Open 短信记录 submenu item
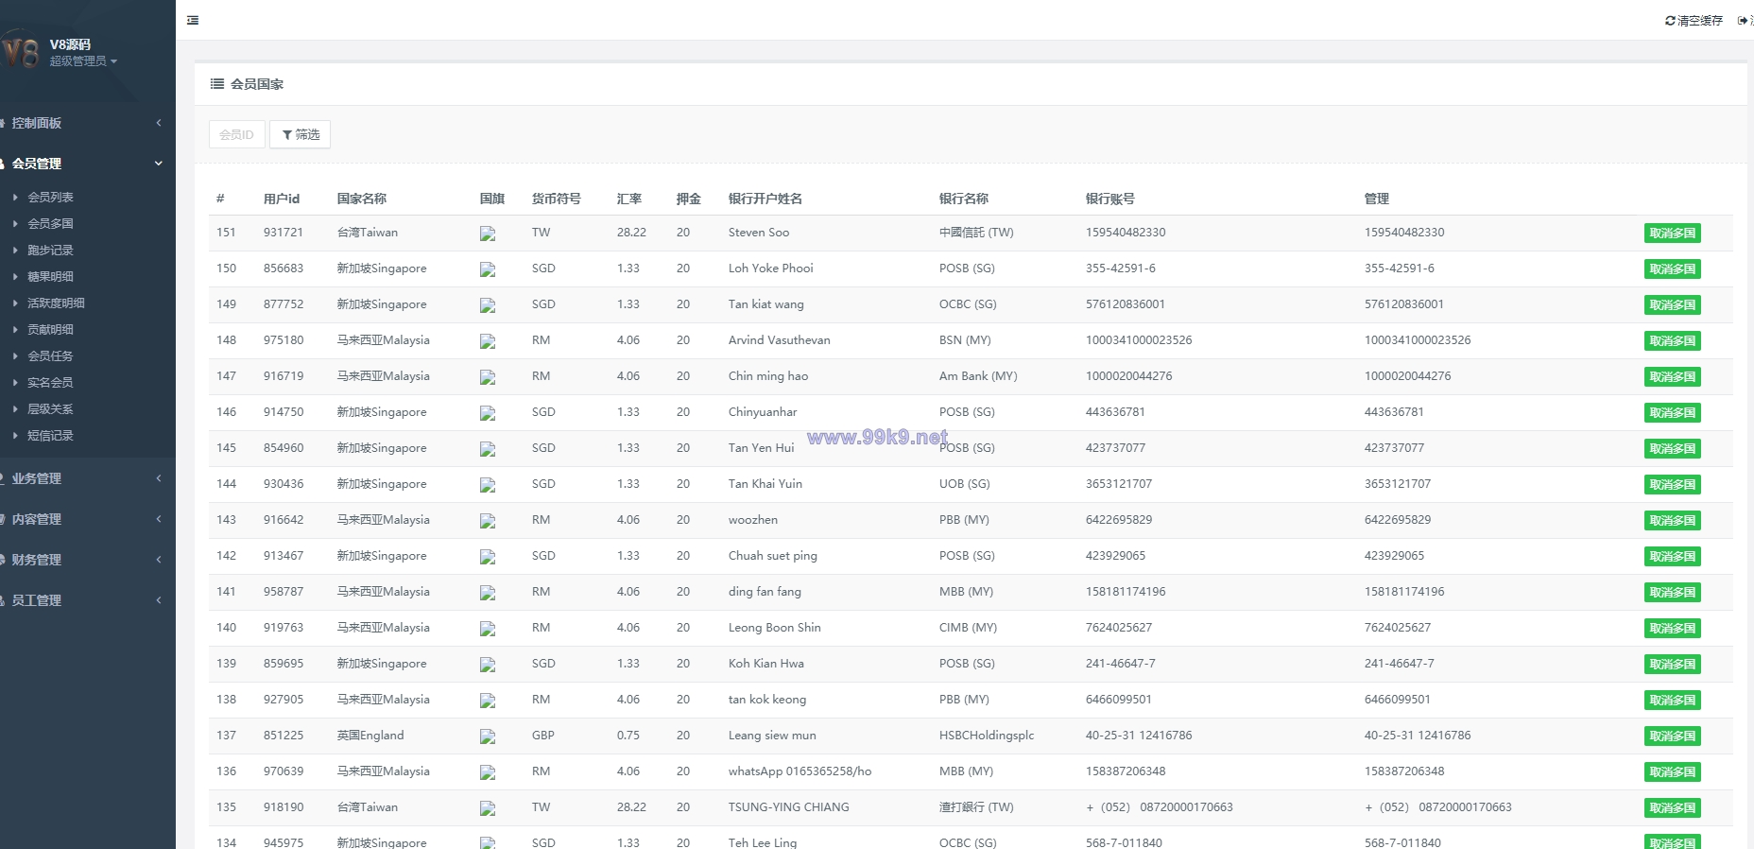The height and width of the screenshot is (849, 1754). point(50,436)
